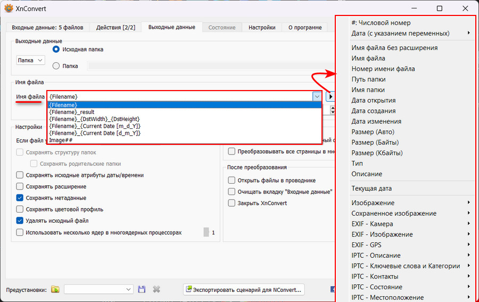
Task: Select {Filename}_{Current Date [m_d_Y]} pattern
Action: pos(185,126)
